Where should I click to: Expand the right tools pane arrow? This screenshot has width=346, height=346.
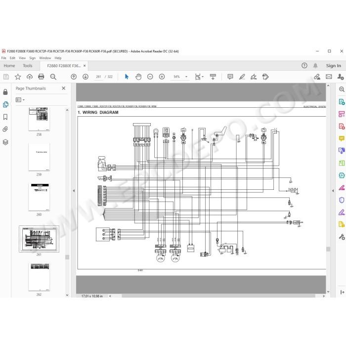[x=333, y=191]
